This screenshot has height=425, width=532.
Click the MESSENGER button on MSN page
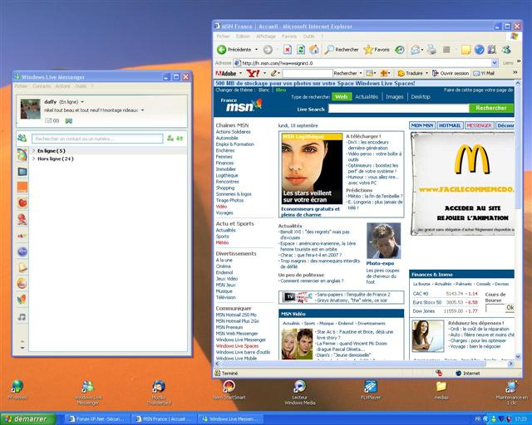(x=479, y=125)
